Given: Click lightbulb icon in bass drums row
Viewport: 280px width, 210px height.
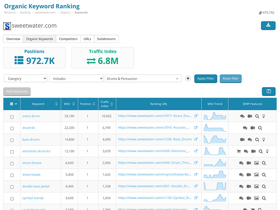Looking at the screenshot, I should [263, 140].
